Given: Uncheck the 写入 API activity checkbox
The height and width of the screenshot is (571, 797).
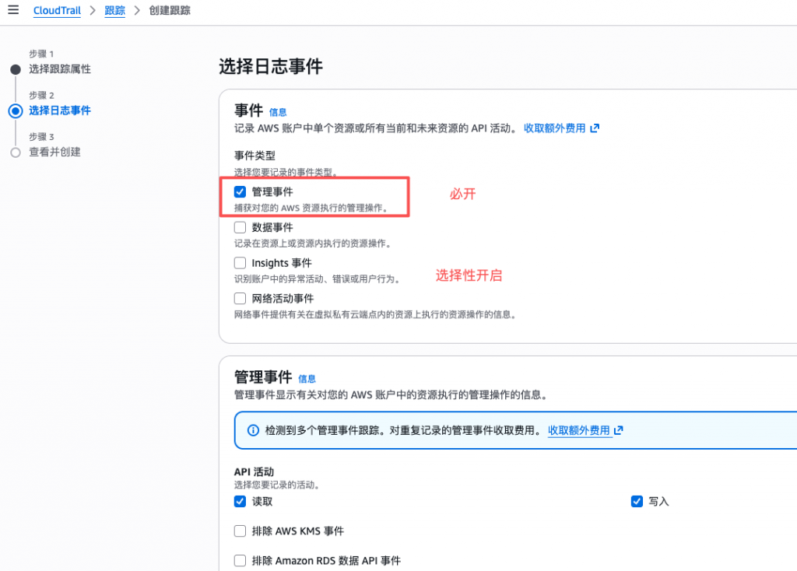Looking at the screenshot, I should [637, 501].
